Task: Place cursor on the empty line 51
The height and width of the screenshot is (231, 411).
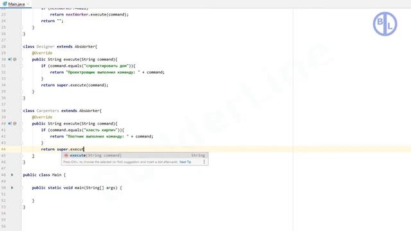Action: pos(157,194)
